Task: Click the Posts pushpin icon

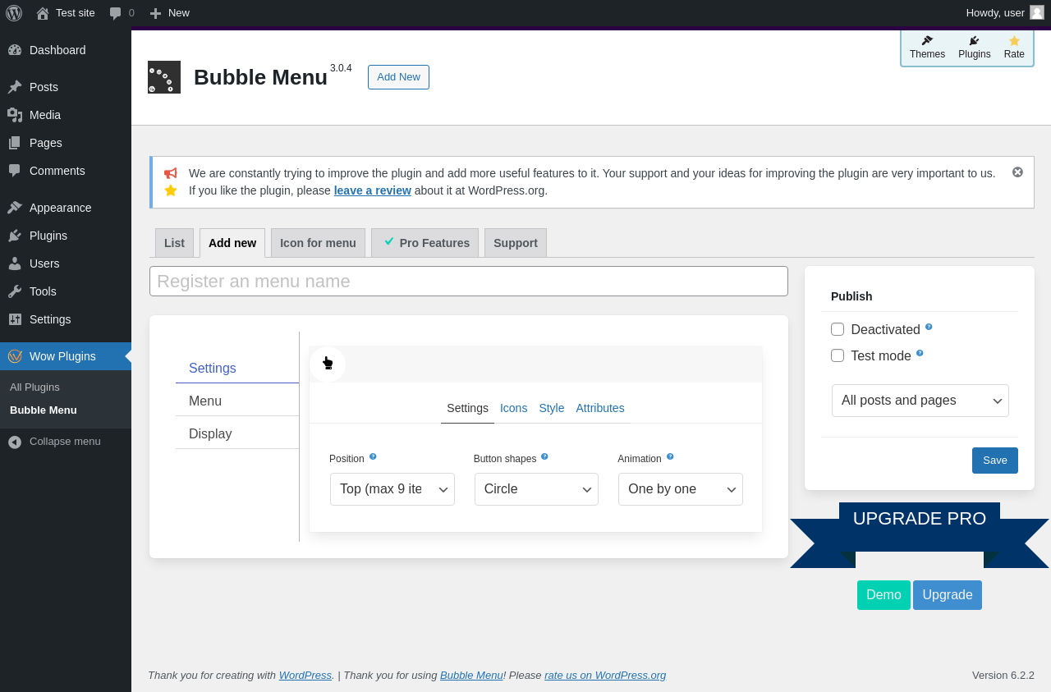Action: click(15, 87)
